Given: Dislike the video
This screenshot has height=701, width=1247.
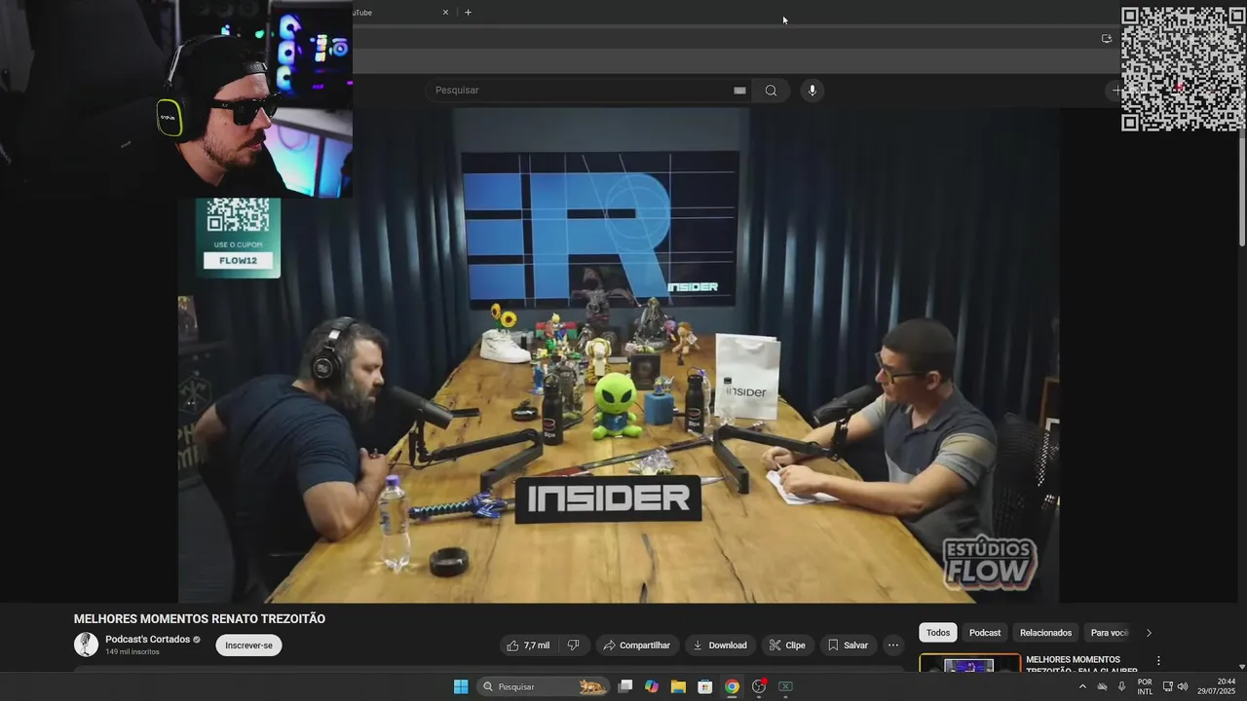Looking at the screenshot, I should (x=573, y=646).
